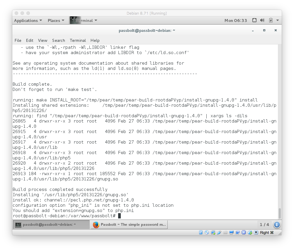Click the overlapping screens video capture icon
Viewport: 294px width, 250px height.
(x=237, y=232)
